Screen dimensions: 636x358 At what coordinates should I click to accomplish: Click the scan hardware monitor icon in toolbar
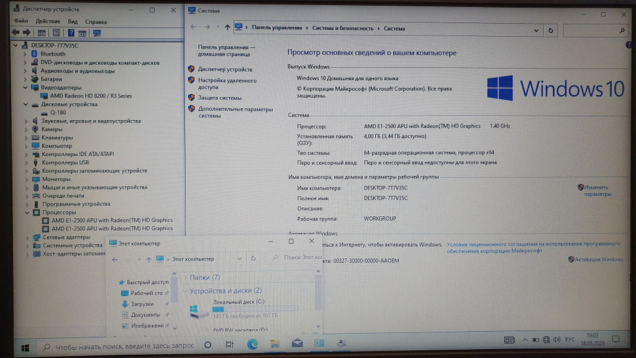click(97, 33)
